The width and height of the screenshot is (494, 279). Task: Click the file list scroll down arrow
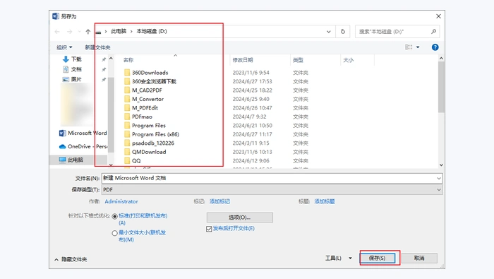[441, 165]
